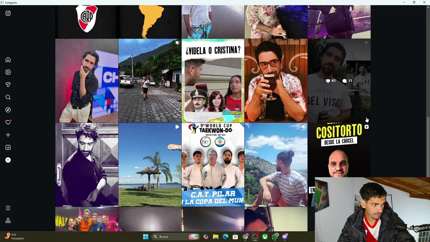Open the More hamburger menu

coord(8,208)
